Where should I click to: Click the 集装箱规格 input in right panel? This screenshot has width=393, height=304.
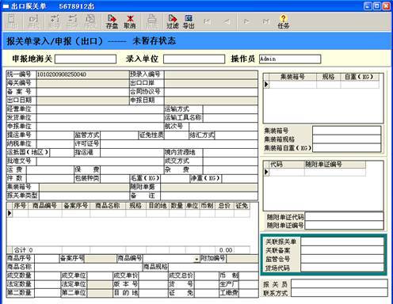click(x=347, y=139)
